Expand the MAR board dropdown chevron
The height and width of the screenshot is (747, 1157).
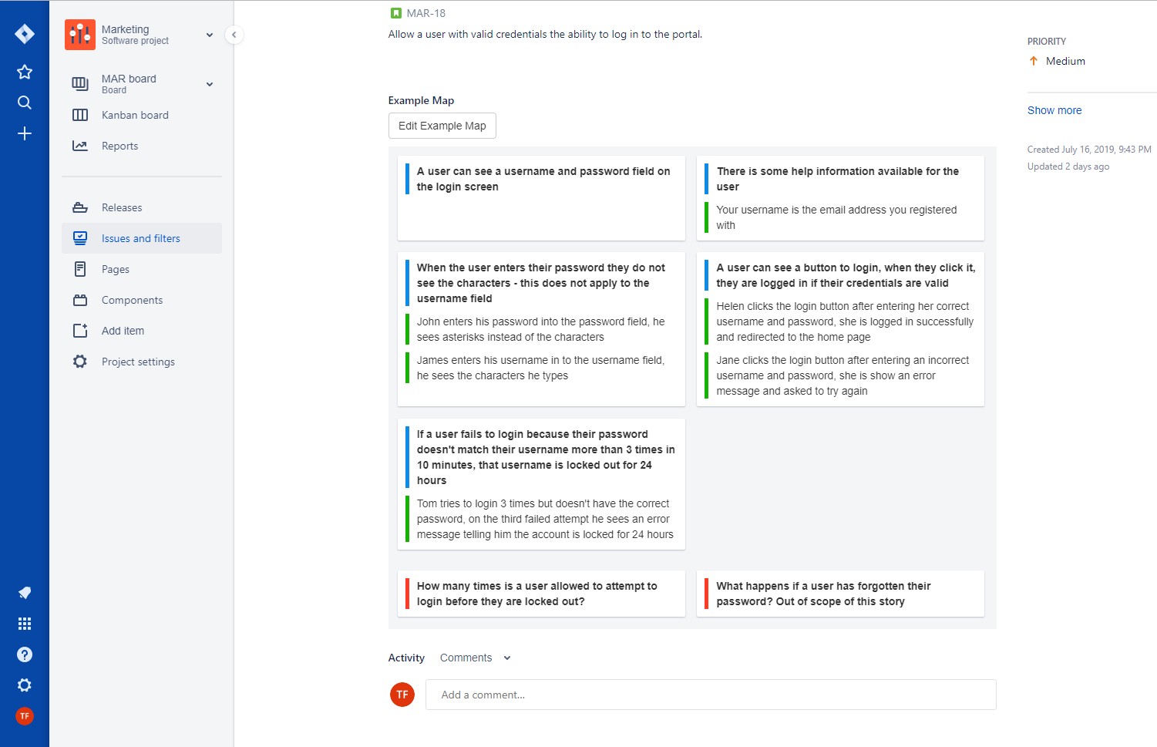[x=209, y=83]
